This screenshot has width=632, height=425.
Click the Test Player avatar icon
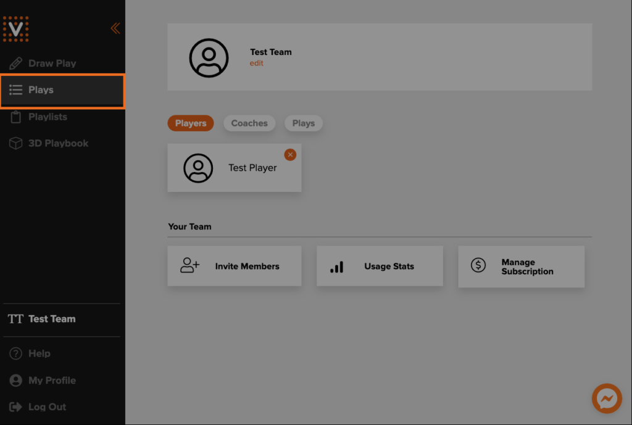[198, 168]
